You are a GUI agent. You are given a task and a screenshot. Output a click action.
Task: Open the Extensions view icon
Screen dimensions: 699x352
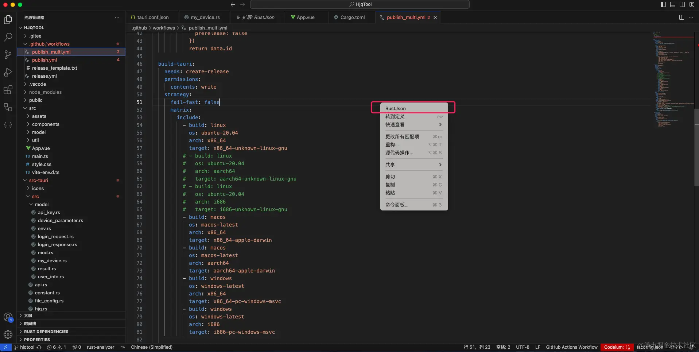coord(8,90)
